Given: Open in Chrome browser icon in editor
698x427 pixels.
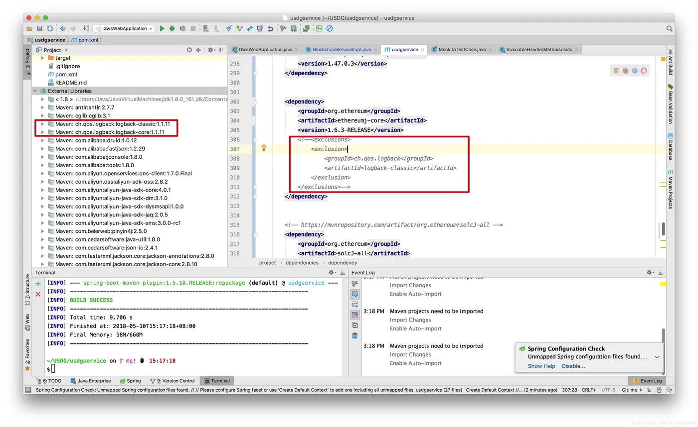Looking at the screenshot, I should click(x=617, y=71).
